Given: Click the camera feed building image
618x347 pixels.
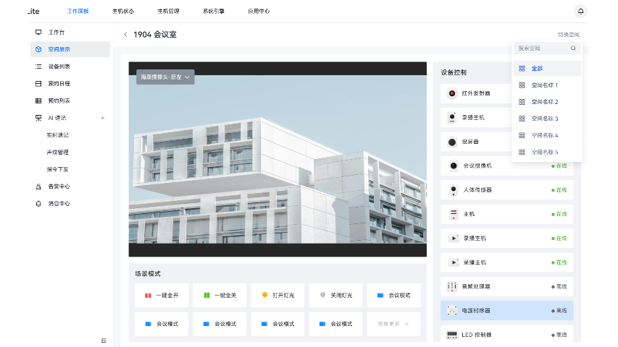Looking at the screenshot, I should (x=277, y=159).
